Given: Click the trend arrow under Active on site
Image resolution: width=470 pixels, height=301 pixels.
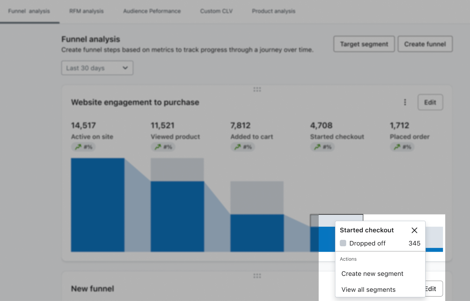Looking at the screenshot, I should 83,147.
